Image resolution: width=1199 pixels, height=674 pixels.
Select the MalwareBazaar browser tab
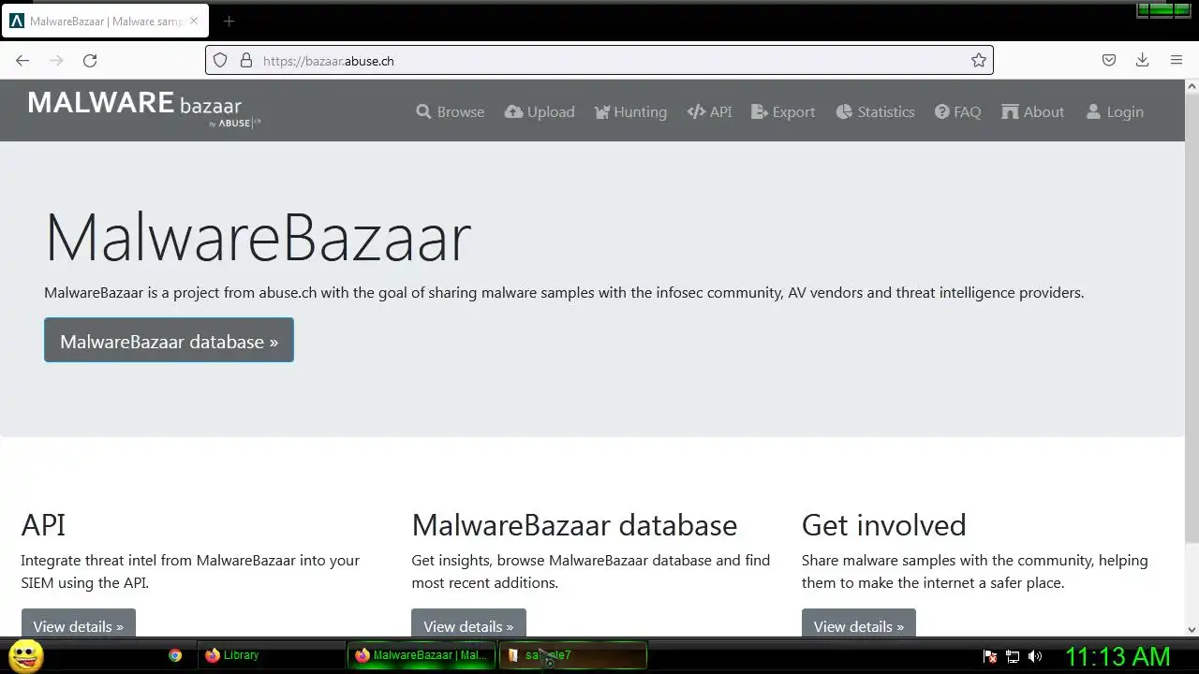point(105,22)
